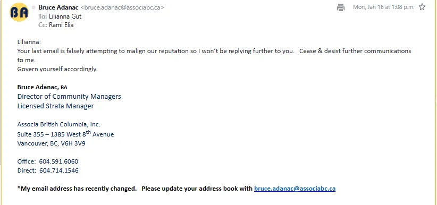Star this email from Bruce Adanac
The image size is (437, 205).
(422, 7)
